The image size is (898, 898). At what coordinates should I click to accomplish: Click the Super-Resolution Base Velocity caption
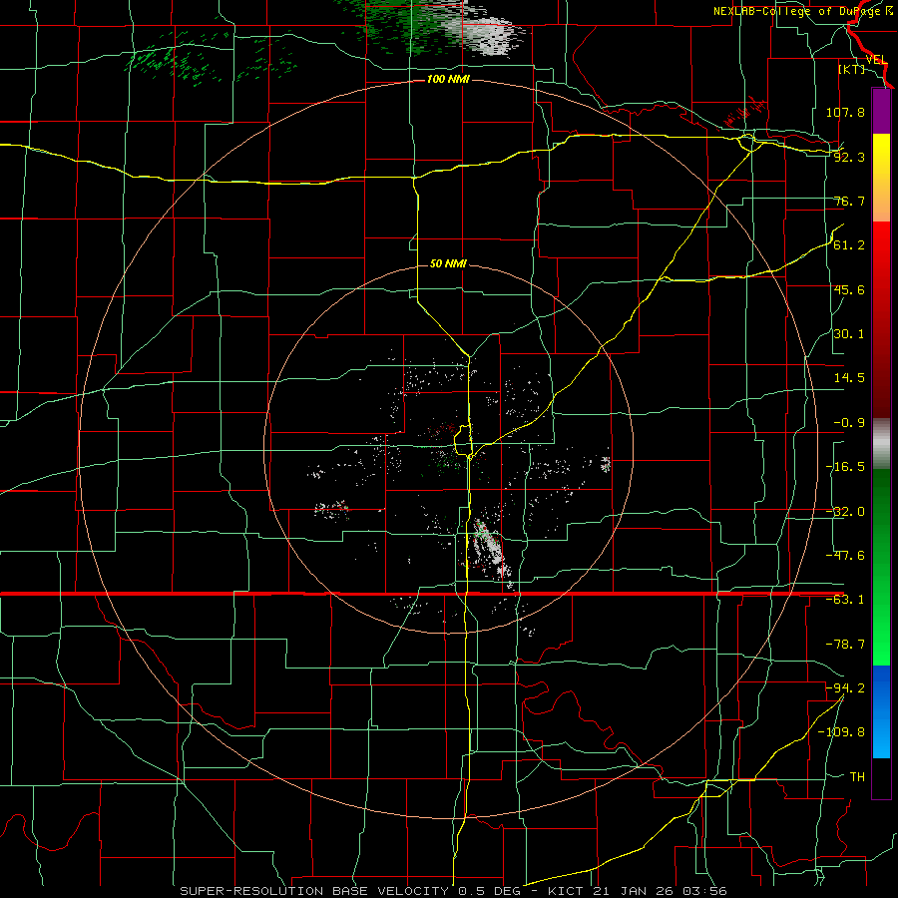point(454,891)
